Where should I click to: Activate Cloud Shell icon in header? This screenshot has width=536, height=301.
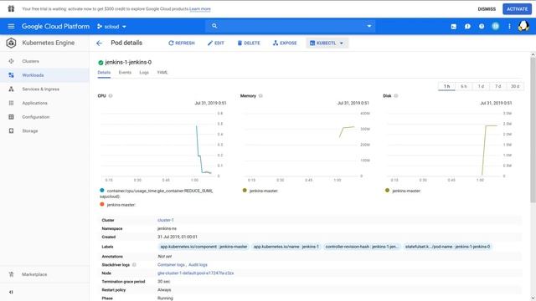click(x=454, y=26)
